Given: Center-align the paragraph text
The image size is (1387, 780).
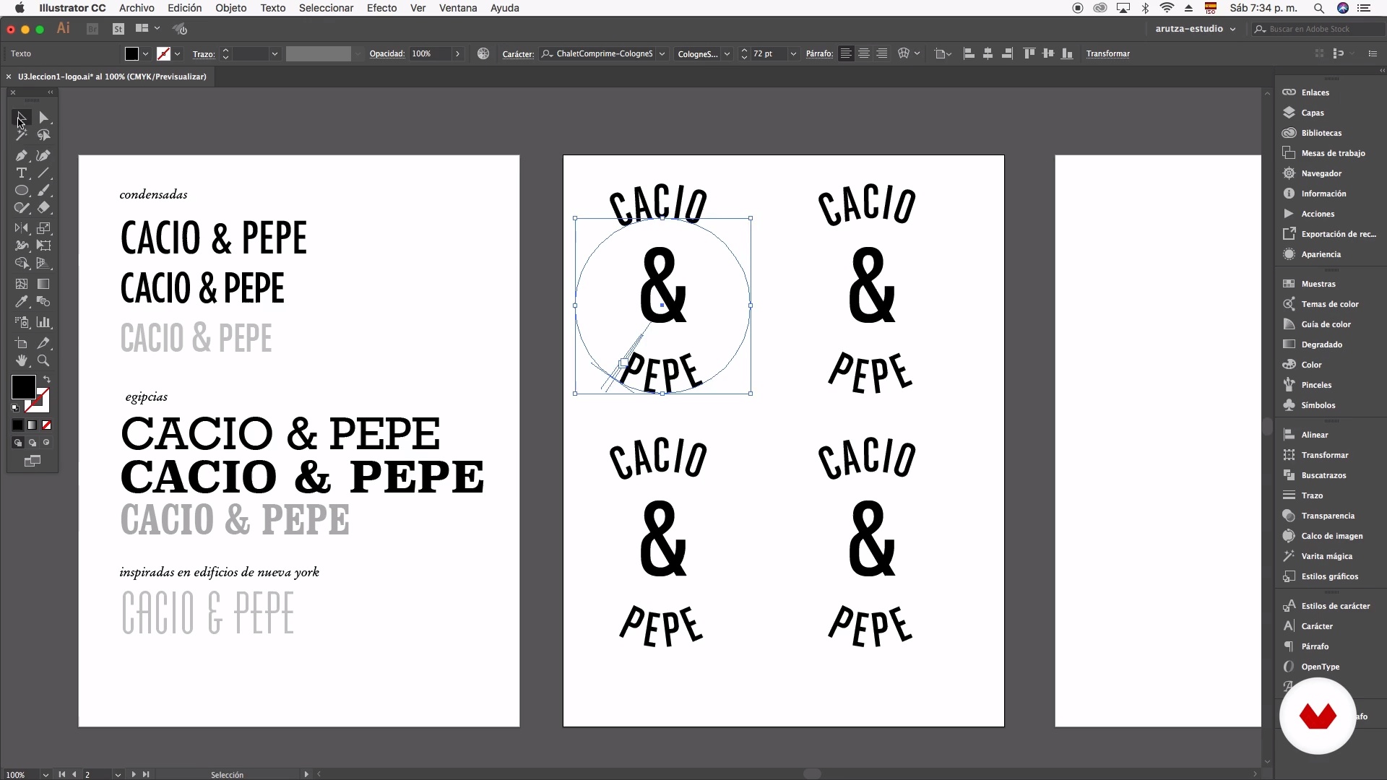Looking at the screenshot, I should pyautogui.click(x=864, y=53).
